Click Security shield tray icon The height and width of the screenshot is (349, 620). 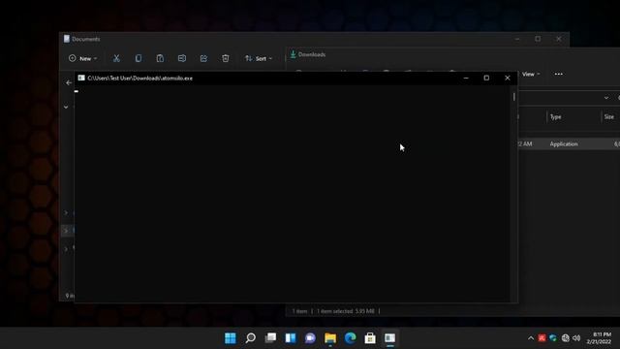click(x=553, y=338)
